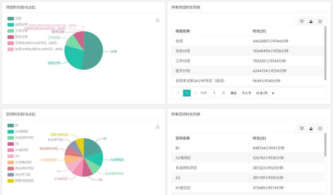This screenshot has height=195, width=333.
Task: Click the 确定 page jump button
Action: tap(233, 93)
